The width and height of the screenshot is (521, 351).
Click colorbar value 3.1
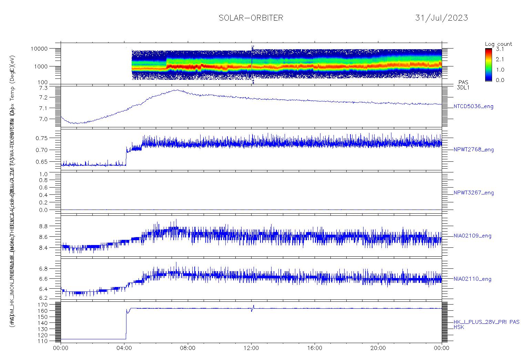[500, 49]
